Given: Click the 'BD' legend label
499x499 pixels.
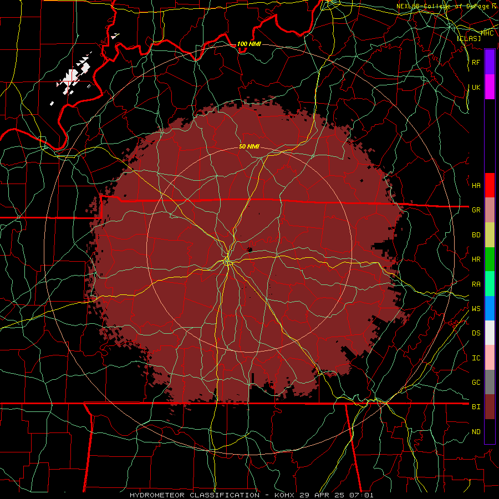Looking at the screenshot, I should [476, 235].
